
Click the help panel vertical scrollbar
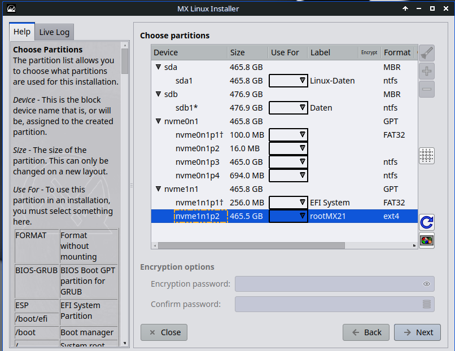click(x=125, y=61)
